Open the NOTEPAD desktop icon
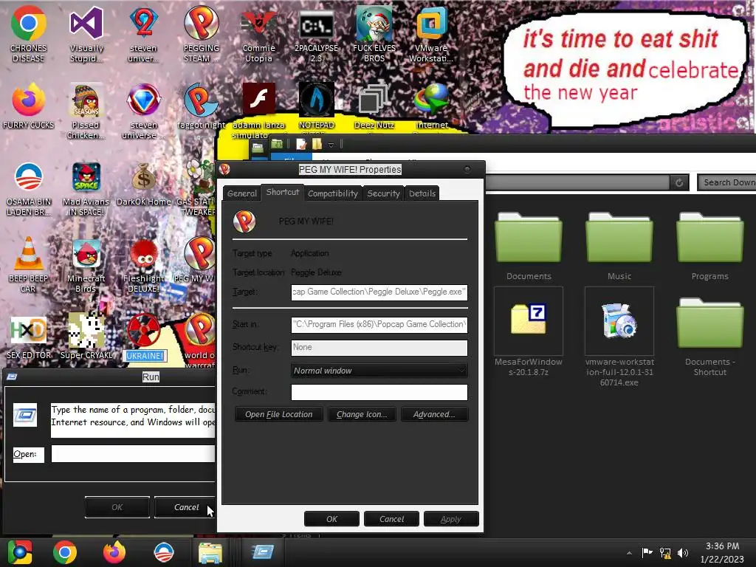756x567 pixels. 316,106
